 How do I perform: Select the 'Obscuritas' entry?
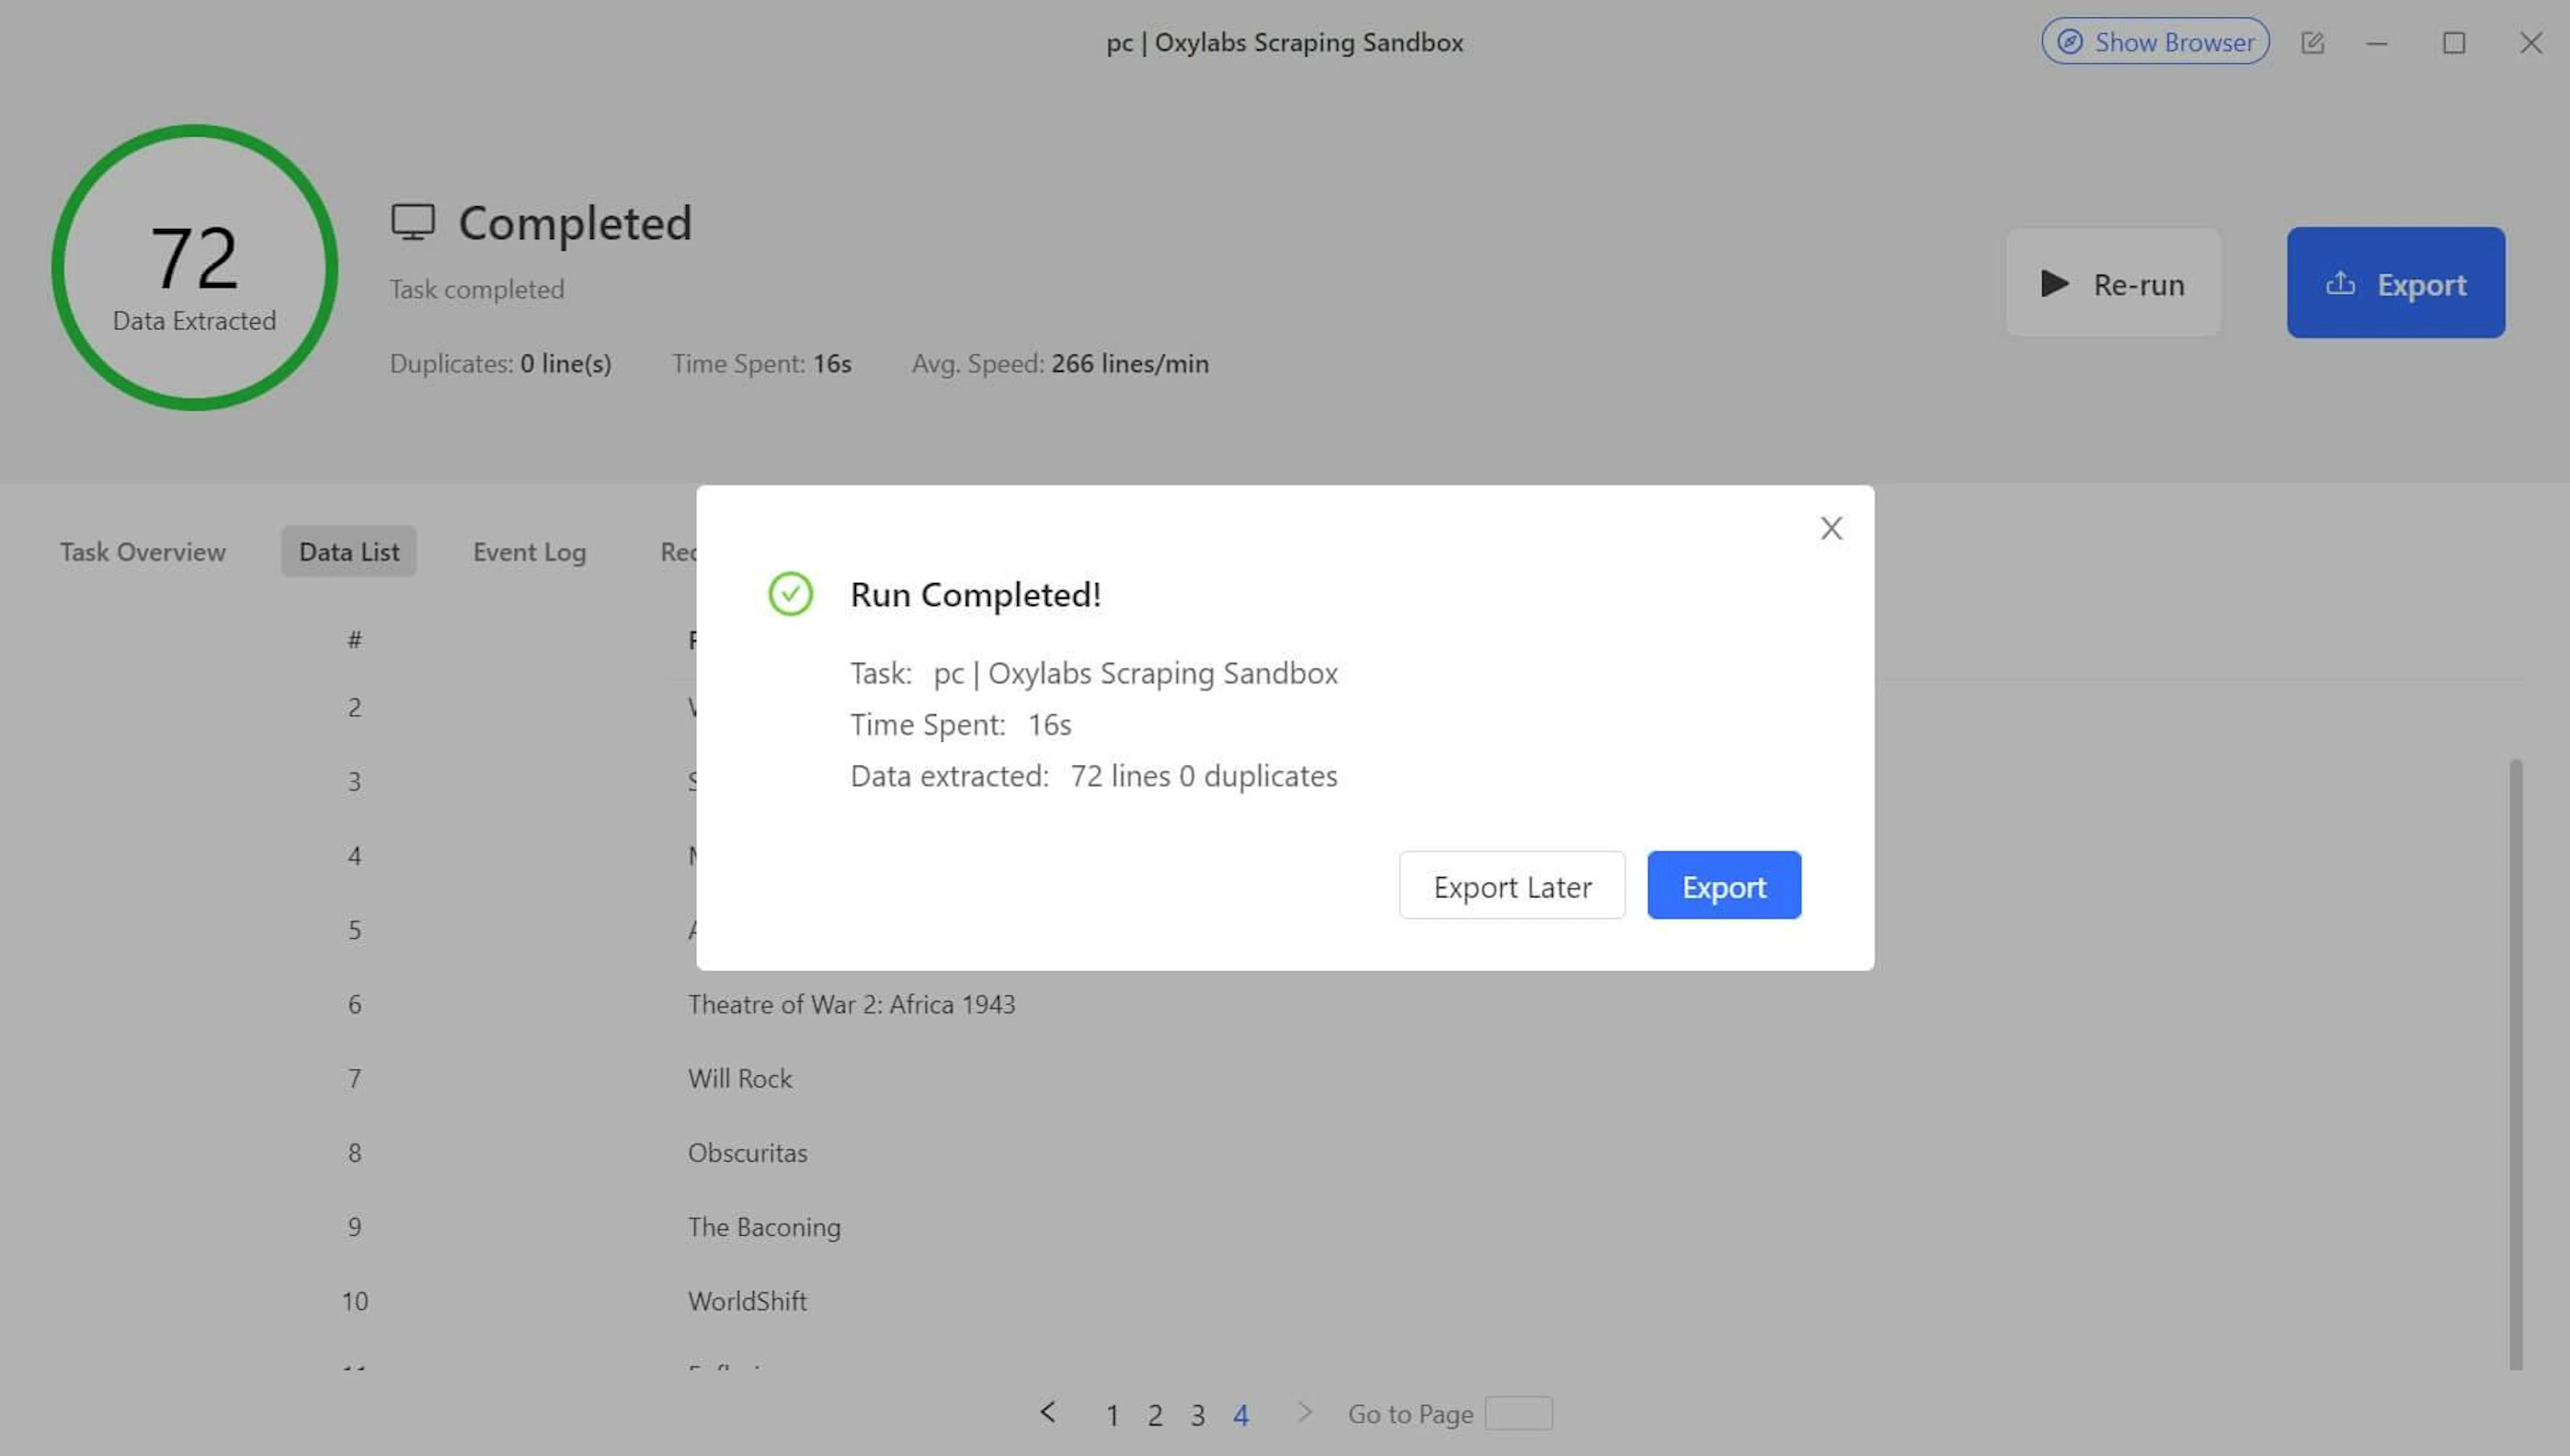pyautogui.click(x=747, y=1153)
